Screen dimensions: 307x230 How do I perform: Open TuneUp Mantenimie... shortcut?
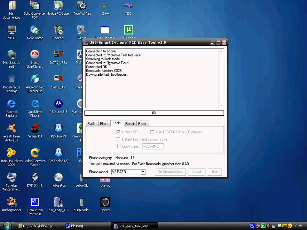tap(12, 182)
